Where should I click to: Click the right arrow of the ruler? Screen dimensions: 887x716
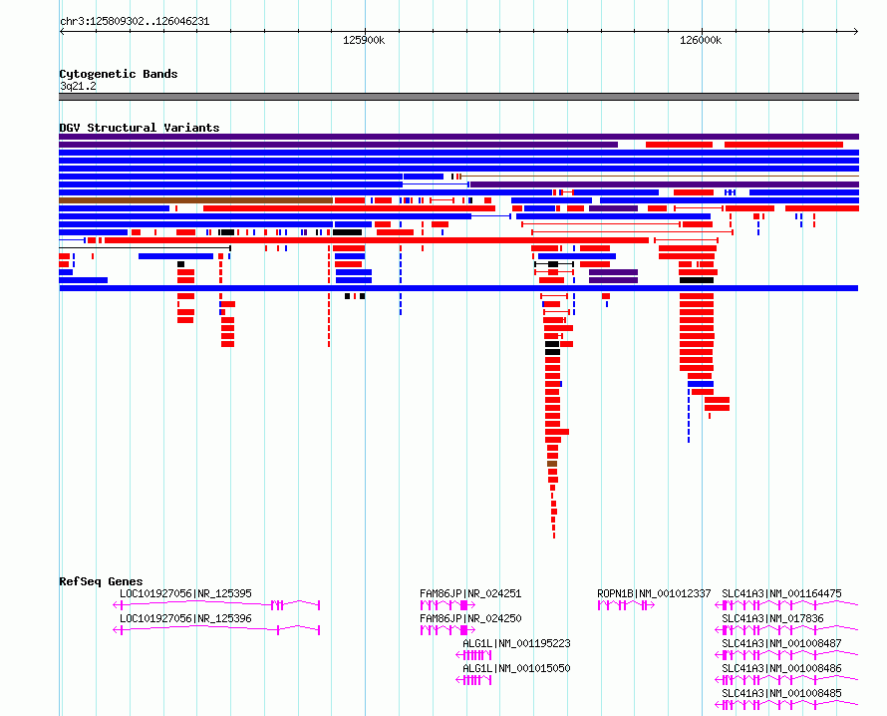point(856,32)
